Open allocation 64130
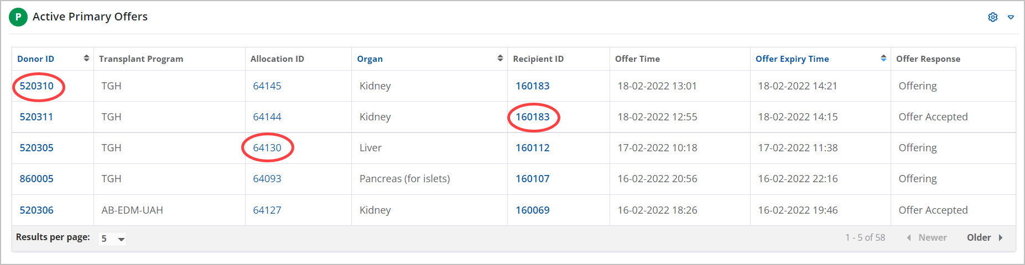1025x265 pixels. (267, 148)
